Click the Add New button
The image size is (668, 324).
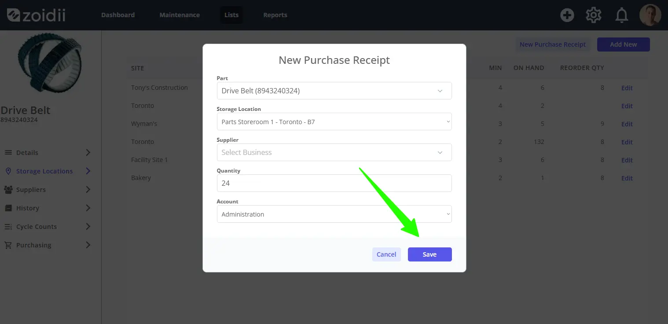623,44
